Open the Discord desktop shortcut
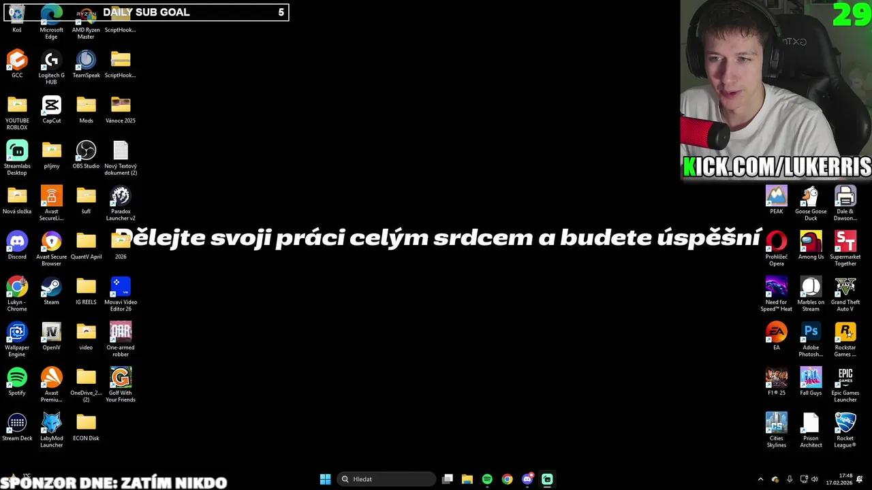The height and width of the screenshot is (490, 872). [x=17, y=241]
